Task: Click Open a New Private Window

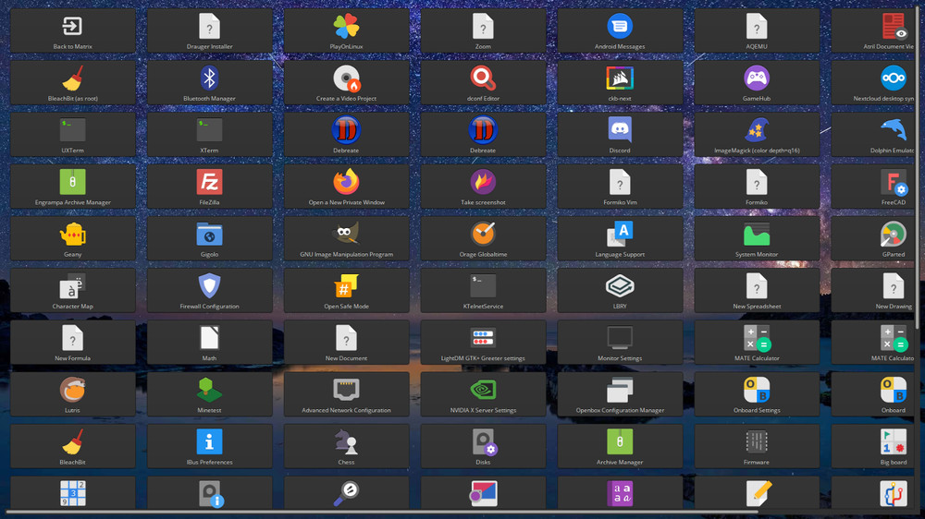Action: click(346, 187)
